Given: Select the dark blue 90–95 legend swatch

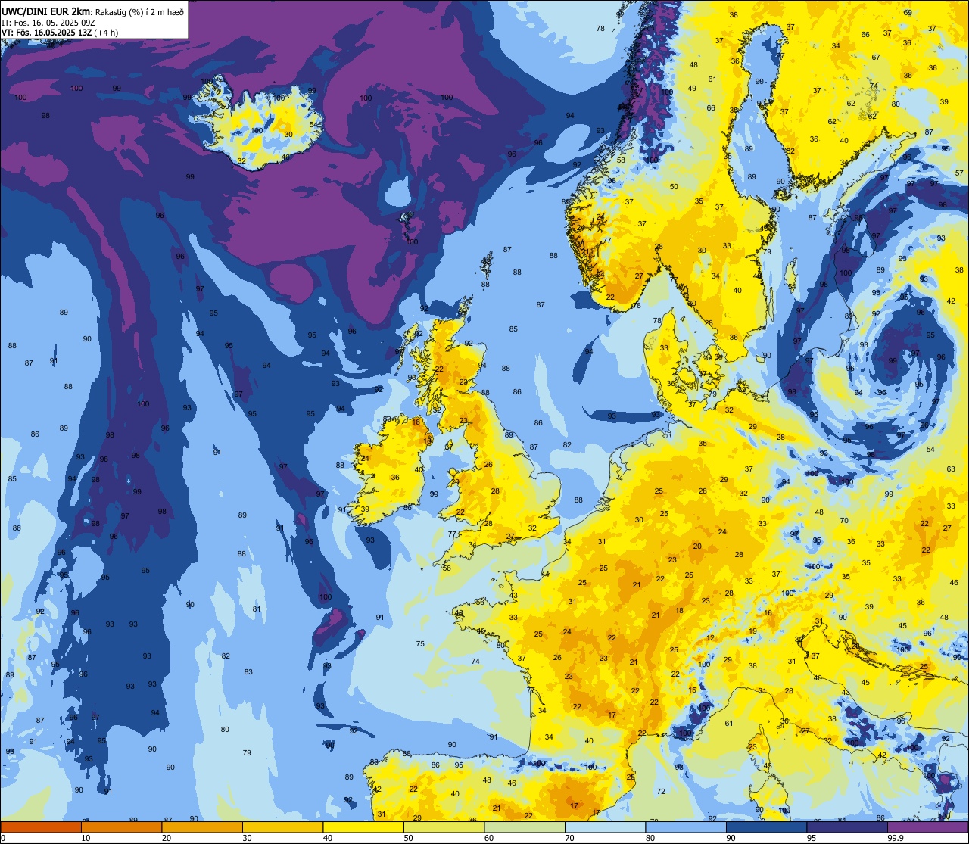Looking at the screenshot, I should (766, 827).
